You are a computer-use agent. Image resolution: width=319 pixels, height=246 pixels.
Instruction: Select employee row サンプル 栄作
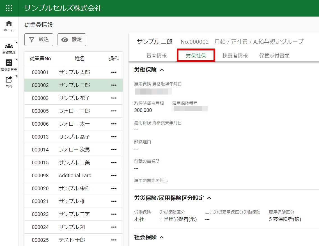pyautogui.click(x=74, y=188)
